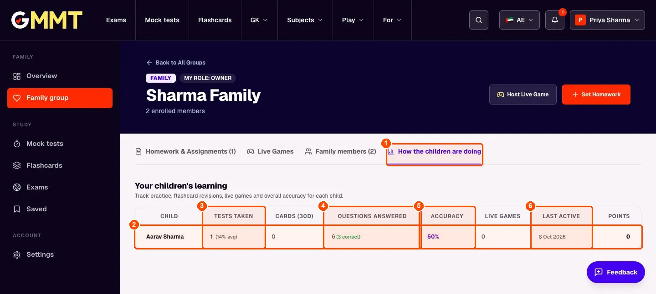Image resolution: width=656 pixels, height=294 pixels.
Task: Open the notifications bell
Action: point(555,20)
